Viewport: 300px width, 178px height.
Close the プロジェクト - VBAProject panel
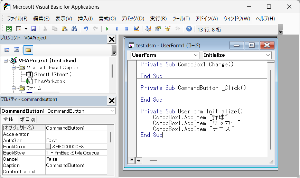click(x=112, y=39)
